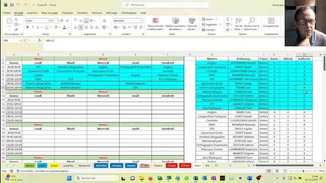Open Rechercher et sélectionner dropdown
Image resolution: width=326 pixels, height=183 pixels.
tap(251, 24)
